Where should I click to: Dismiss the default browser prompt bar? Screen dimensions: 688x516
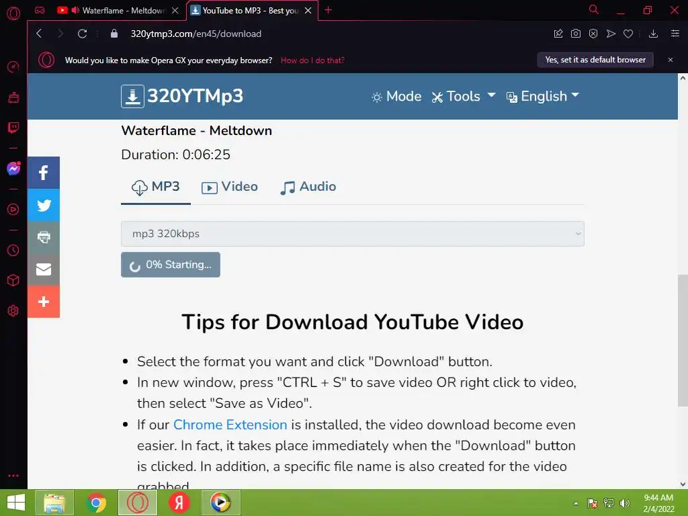(671, 60)
